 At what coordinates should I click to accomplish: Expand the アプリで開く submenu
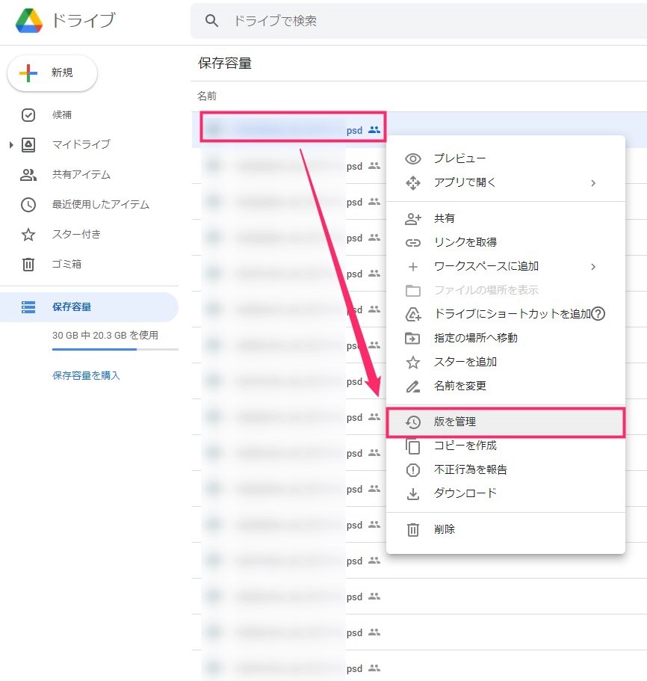(593, 182)
